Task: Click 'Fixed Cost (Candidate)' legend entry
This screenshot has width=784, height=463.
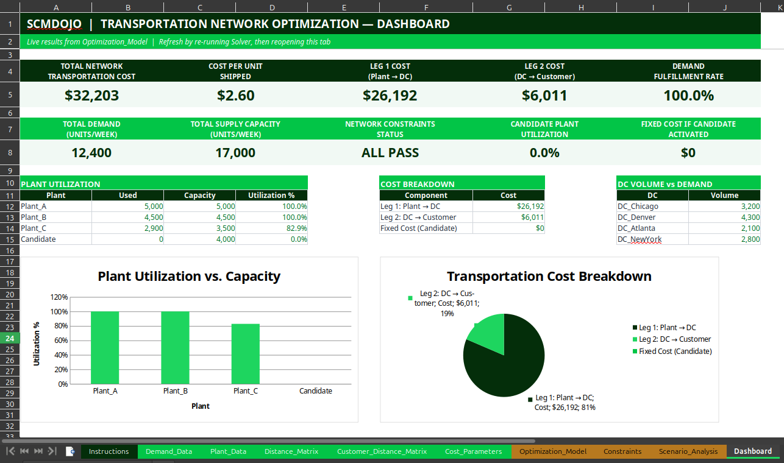Action: click(672, 351)
